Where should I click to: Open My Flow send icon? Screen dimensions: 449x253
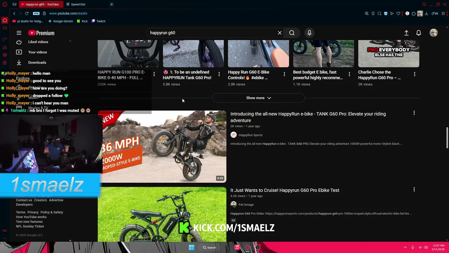click(x=392, y=13)
